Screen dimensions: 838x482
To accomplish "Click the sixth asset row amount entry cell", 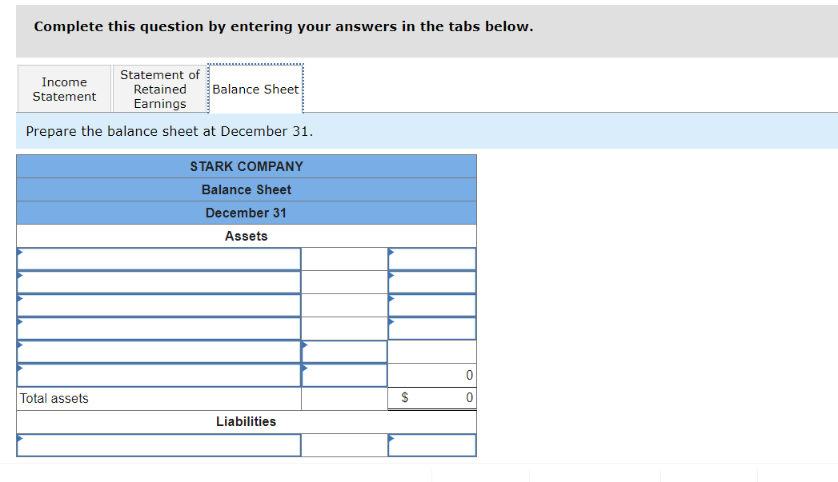I will pos(344,374).
